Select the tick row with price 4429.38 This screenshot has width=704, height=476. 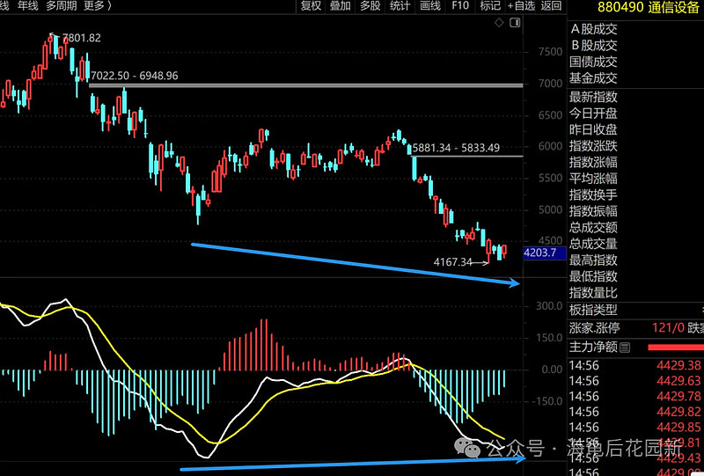635,365
